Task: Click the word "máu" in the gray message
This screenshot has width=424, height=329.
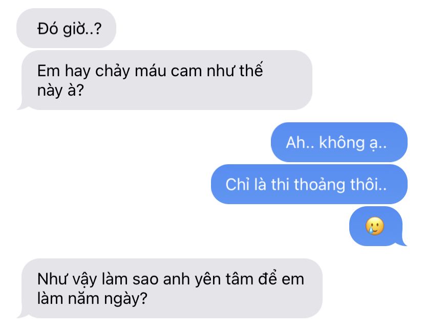Action: (151, 71)
